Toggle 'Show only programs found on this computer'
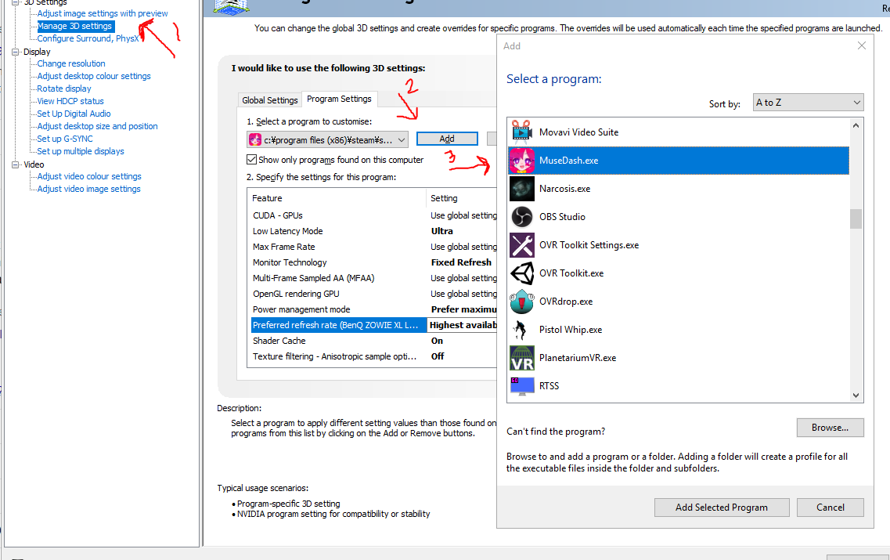Image resolution: width=890 pixels, height=560 pixels. pyautogui.click(x=252, y=160)
